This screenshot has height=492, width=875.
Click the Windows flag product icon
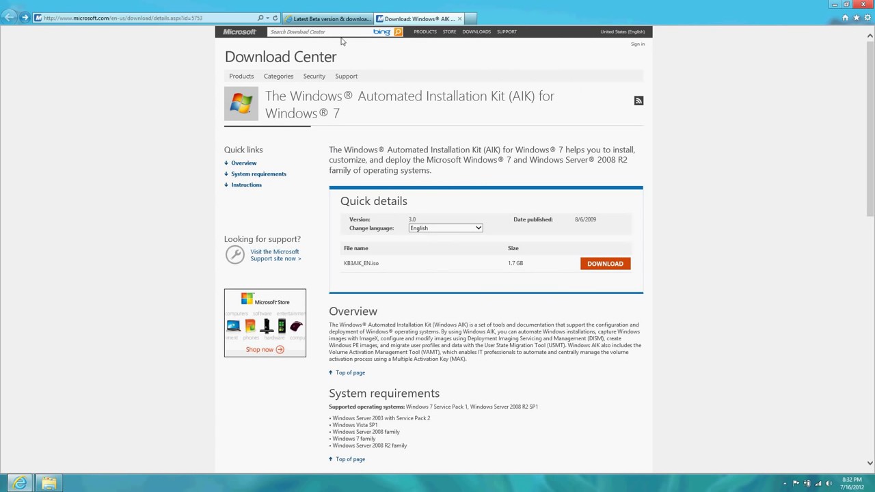241,104
